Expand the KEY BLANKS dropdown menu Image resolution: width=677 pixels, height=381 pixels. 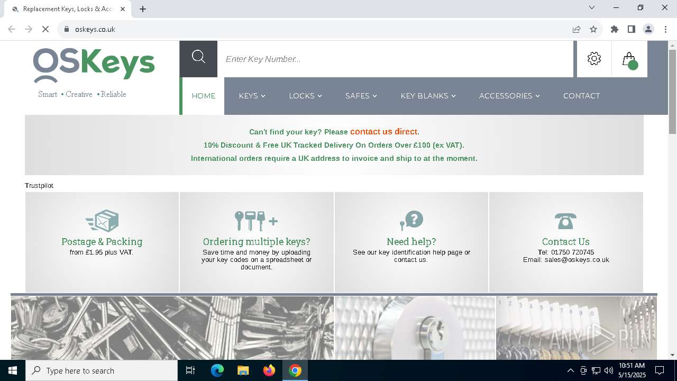click(428, 96)
